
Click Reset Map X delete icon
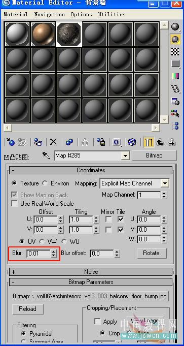[53, 142]
